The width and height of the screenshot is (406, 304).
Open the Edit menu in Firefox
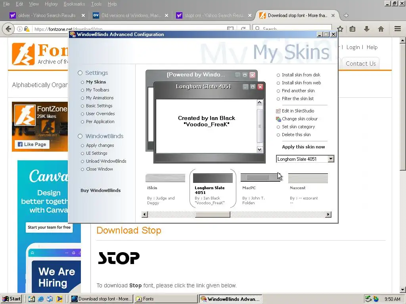tap(19, 4)
